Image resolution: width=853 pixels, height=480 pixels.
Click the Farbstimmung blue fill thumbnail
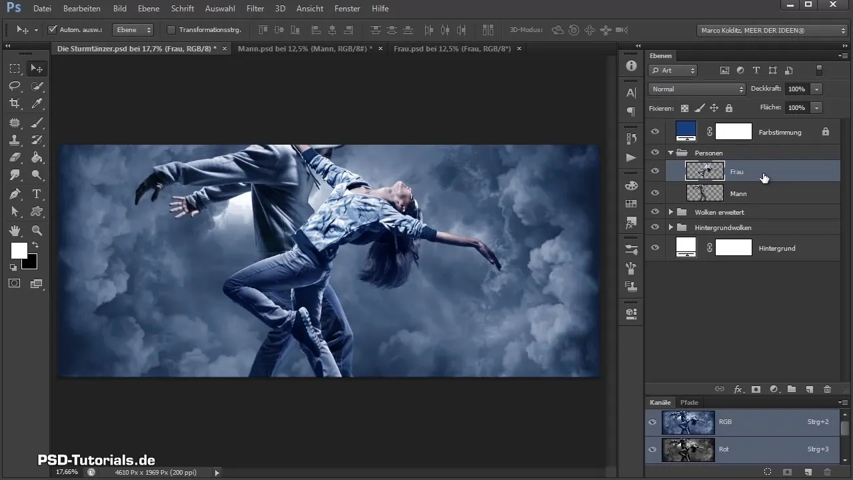point(686,131)
